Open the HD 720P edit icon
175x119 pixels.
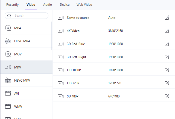click(x=167, y=83)
